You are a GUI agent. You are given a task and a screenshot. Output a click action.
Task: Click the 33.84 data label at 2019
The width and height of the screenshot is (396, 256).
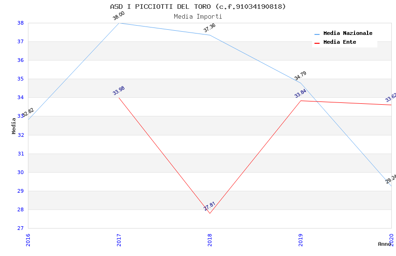[300, 94]
